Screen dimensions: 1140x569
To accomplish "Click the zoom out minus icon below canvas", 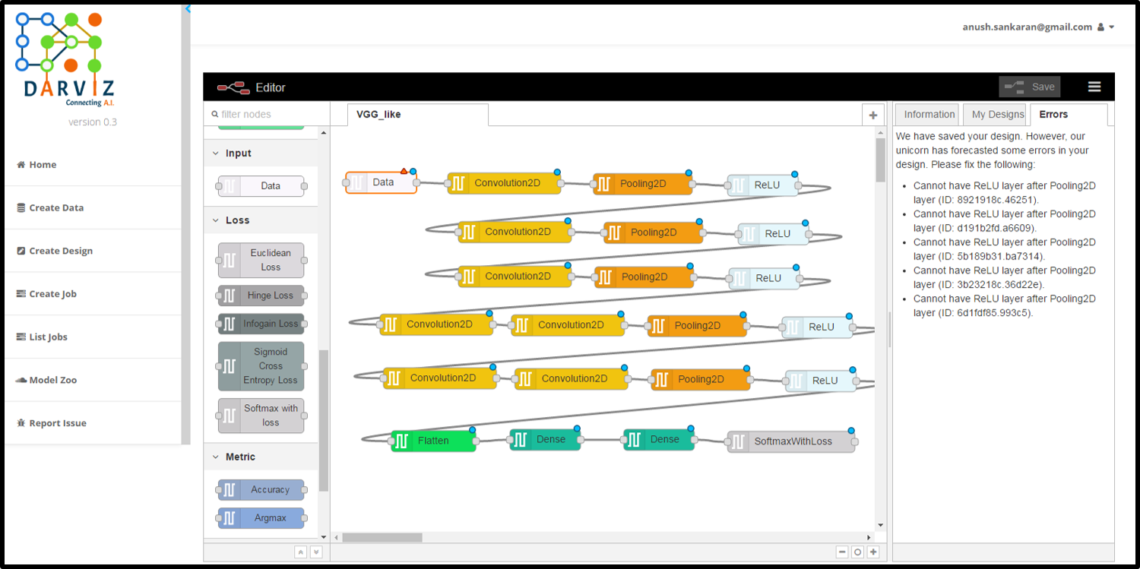I will 842,552.
